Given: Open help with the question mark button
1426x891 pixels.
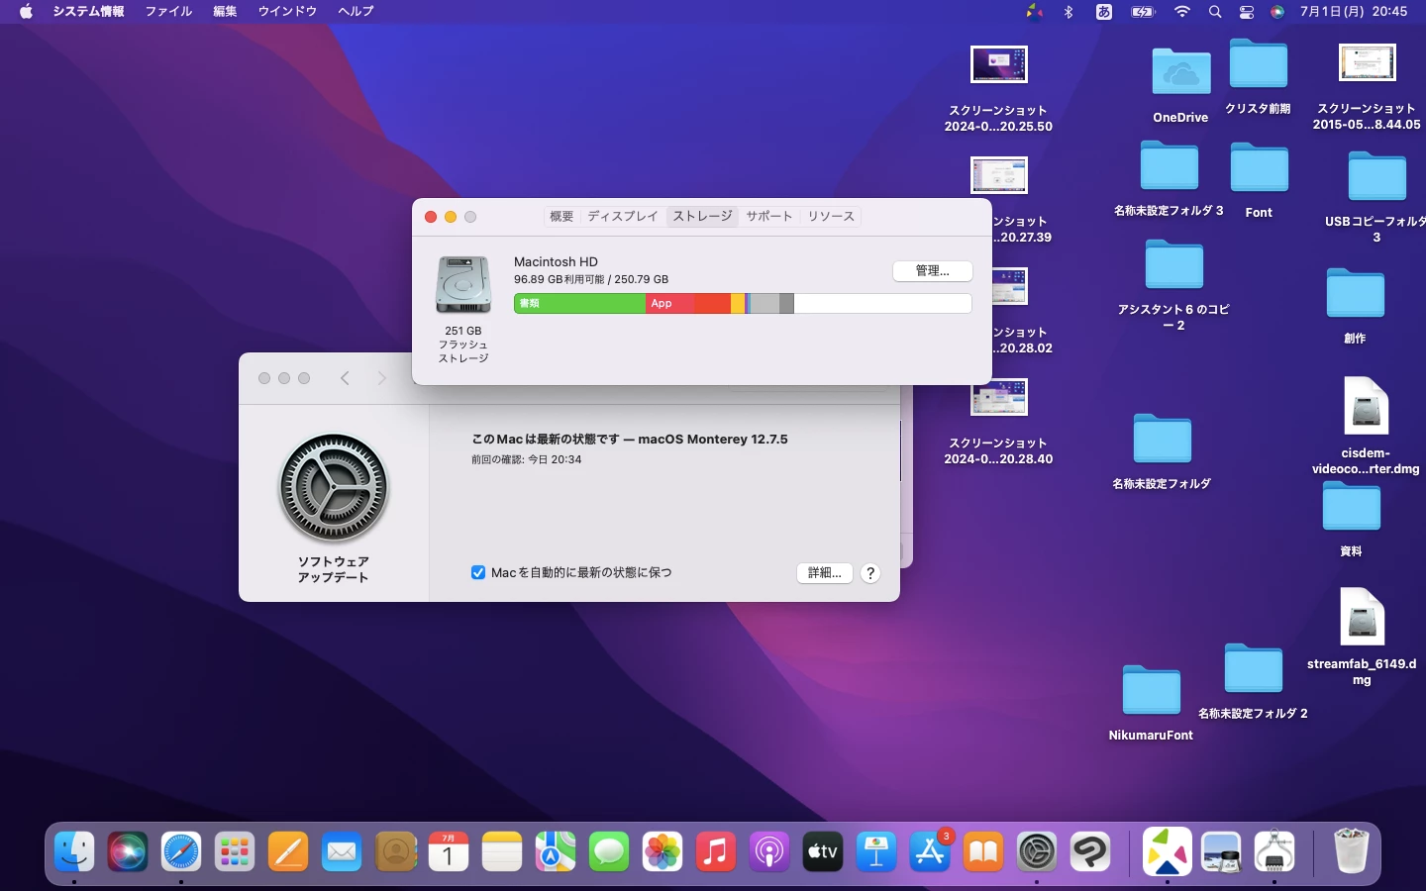Looking at the screenshot, I should click(x=870, y=573).
